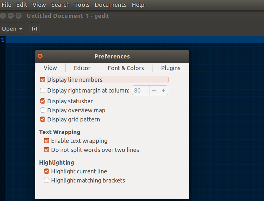Viewport: 264px width, 201px height.
Task: Open the Tools menu
Action: (82, 5)
